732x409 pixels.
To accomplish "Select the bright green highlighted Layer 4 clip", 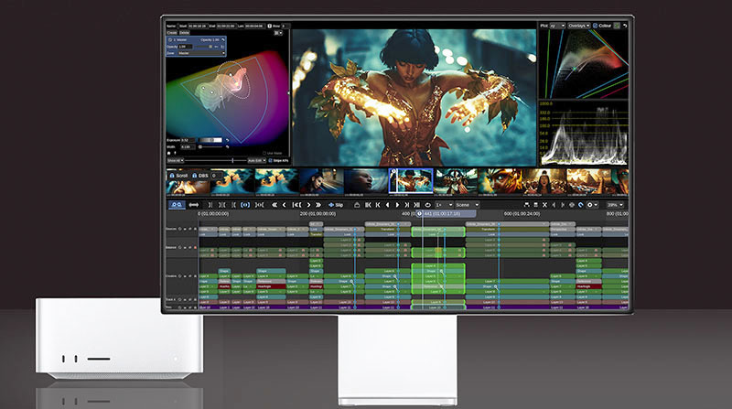I will (438, 266).
